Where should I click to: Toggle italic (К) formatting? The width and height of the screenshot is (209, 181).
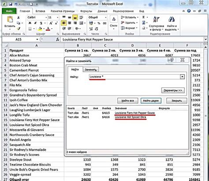[x=35, y=23]
